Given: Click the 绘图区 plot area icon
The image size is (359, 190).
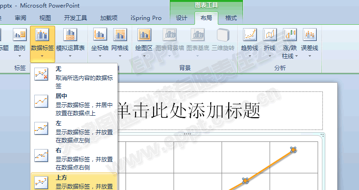Looking at the screenshot, I should pos(144,35).
